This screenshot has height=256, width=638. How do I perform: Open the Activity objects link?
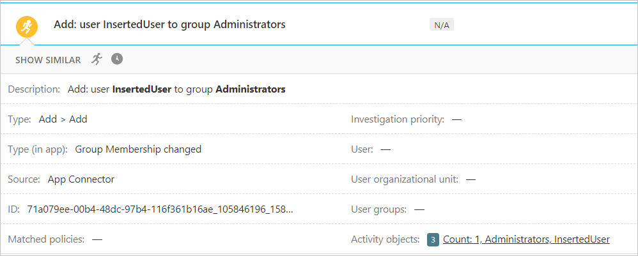(x=526, y=239)
